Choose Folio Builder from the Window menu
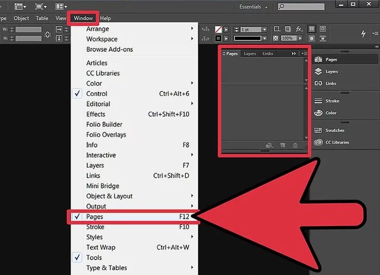This screenshot has height=275, width=380. click(135, 124)
